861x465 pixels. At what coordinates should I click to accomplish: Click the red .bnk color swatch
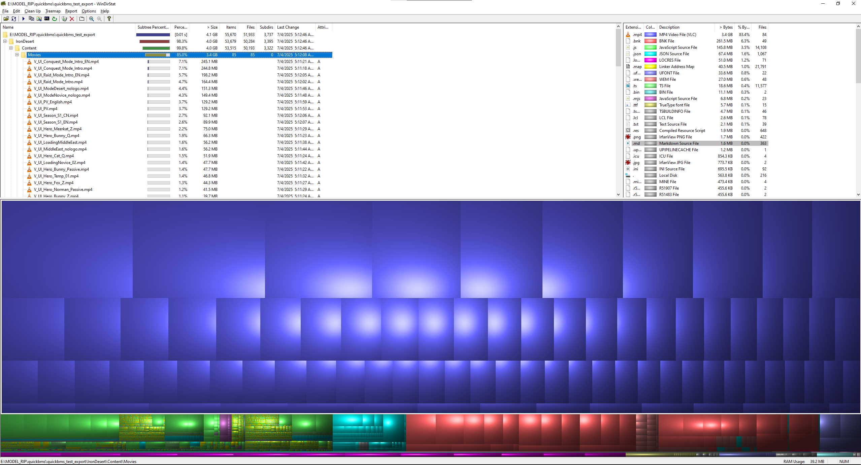[650, 41]
